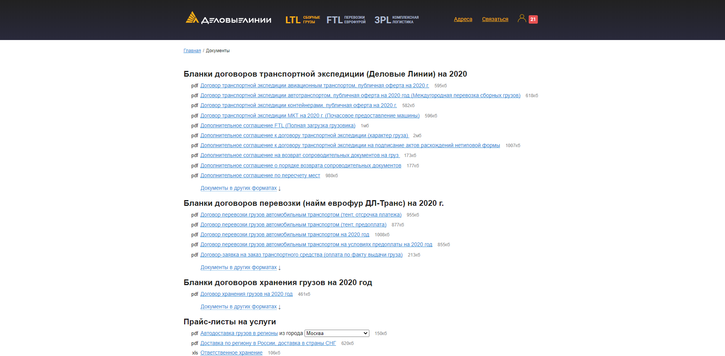Select 3PL комплексная логистика menu item
The height and width of the screenshot is (356, 725).
coord(396,20)
